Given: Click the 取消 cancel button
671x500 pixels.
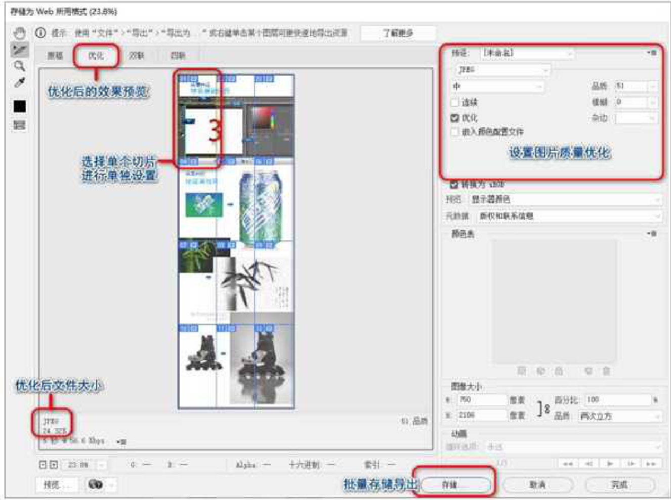Looking at the screenshot, I should 537,485.
